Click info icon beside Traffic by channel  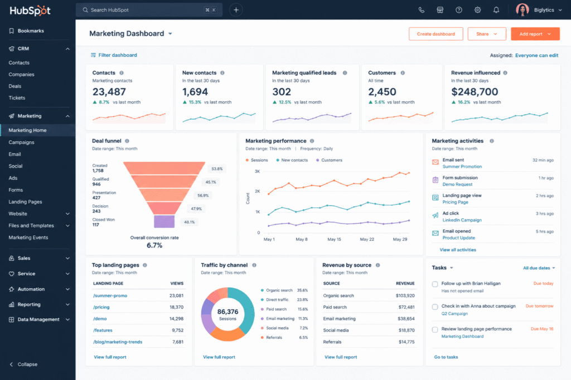pyautogui.click(x=254, y=265)
